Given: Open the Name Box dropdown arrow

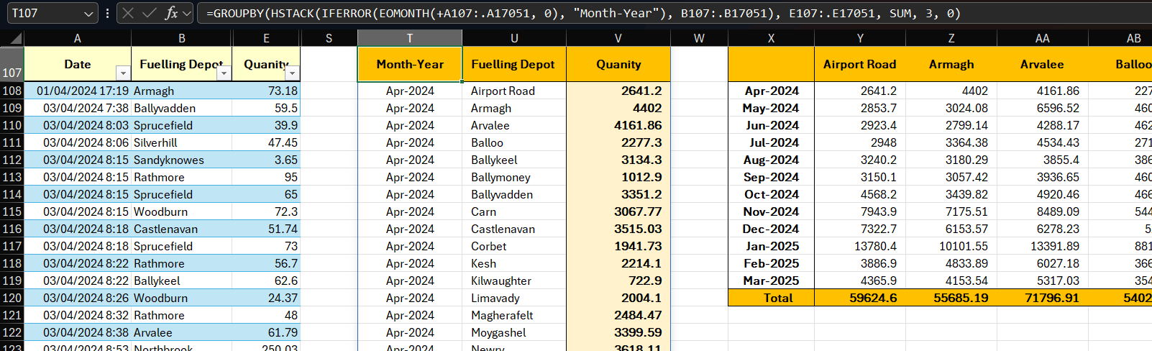Looking at the screenshot, I should coord(88,14).
